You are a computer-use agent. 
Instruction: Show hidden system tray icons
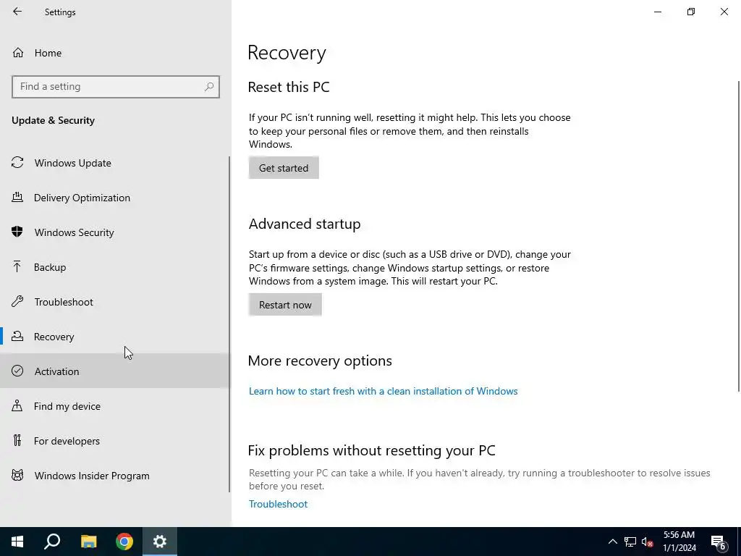tap(612, 542)
